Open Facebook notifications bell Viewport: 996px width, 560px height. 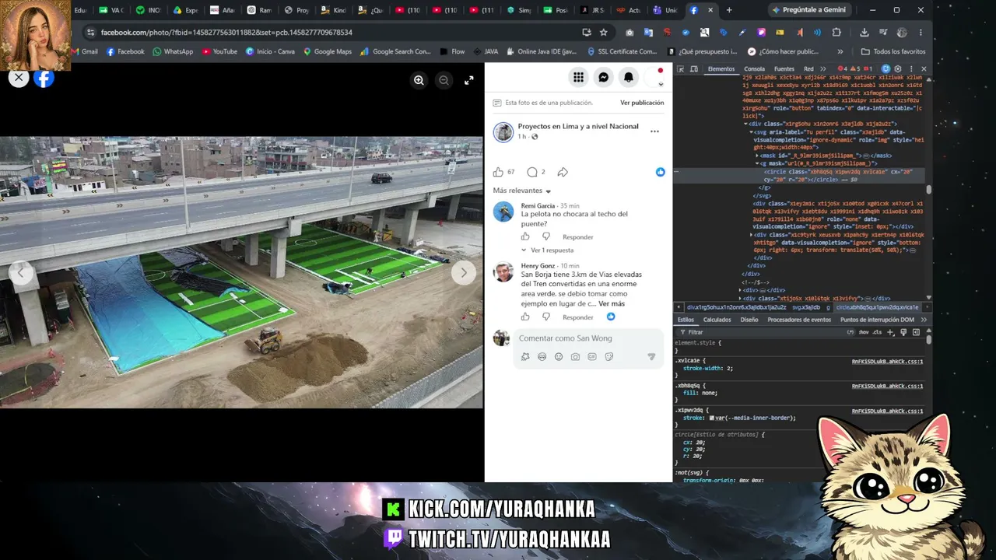[629, 77]
